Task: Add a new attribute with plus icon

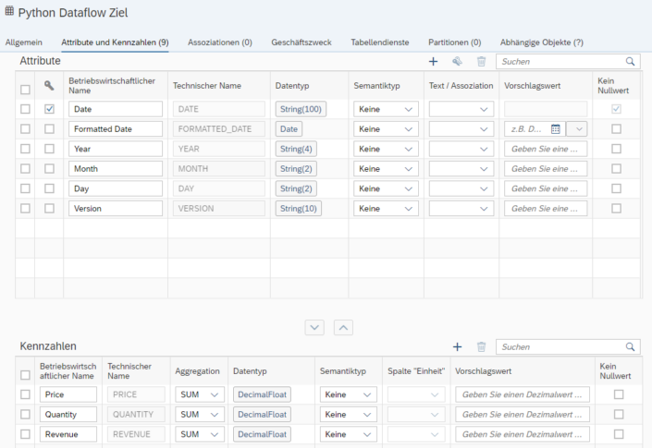Action: (x=434, y=62)
